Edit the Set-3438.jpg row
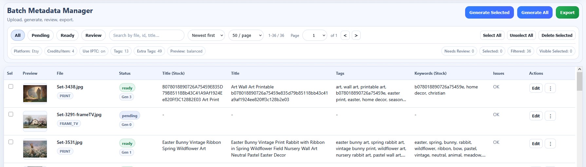Image resolution: width=586 pixels, height=167 pixels. pyautogui.click(x=536, y=88)
